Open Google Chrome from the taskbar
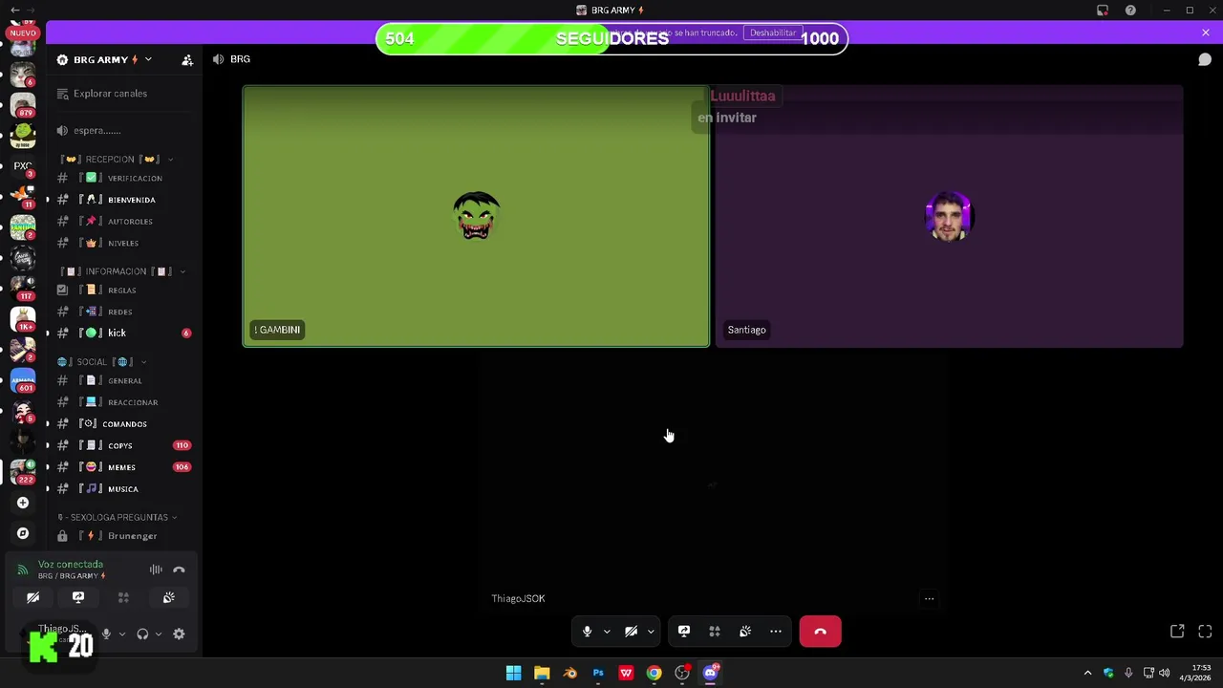 tap(654, 673)
